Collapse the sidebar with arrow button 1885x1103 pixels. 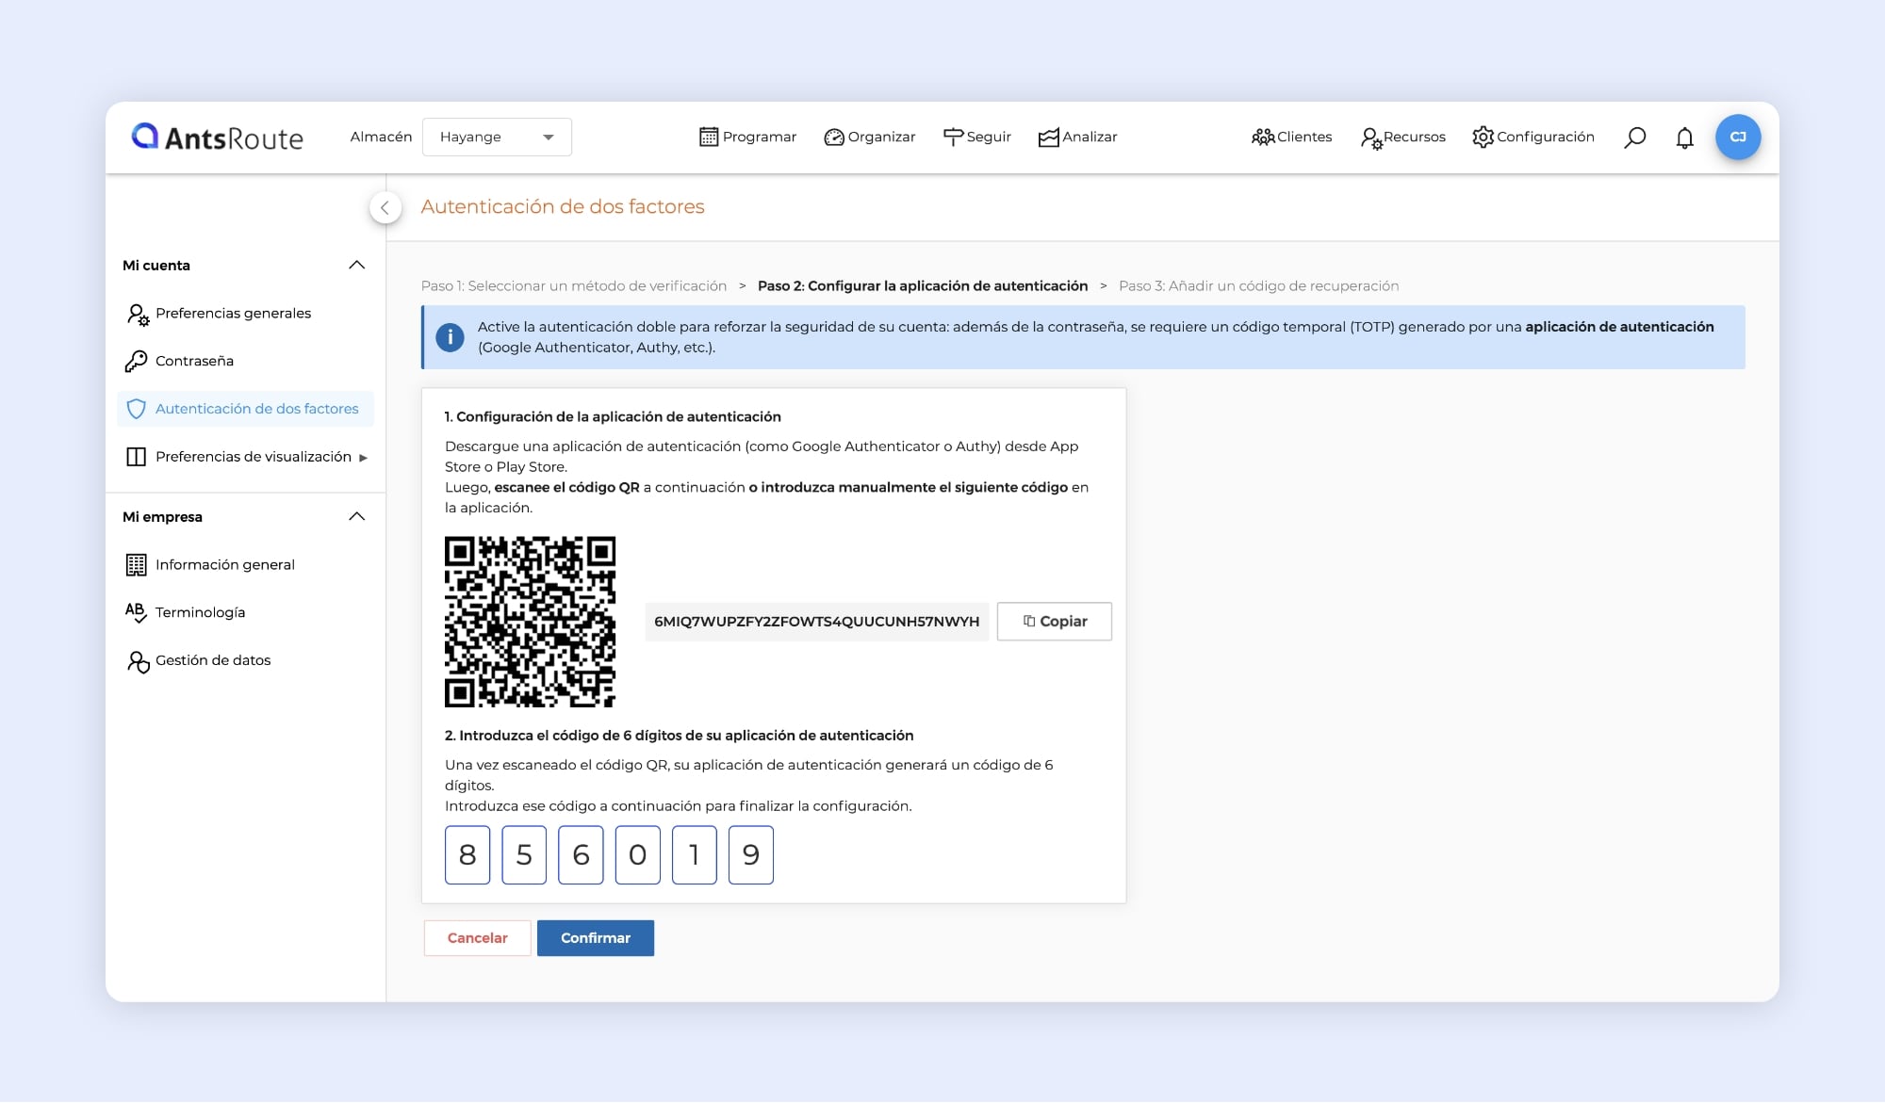385,207
